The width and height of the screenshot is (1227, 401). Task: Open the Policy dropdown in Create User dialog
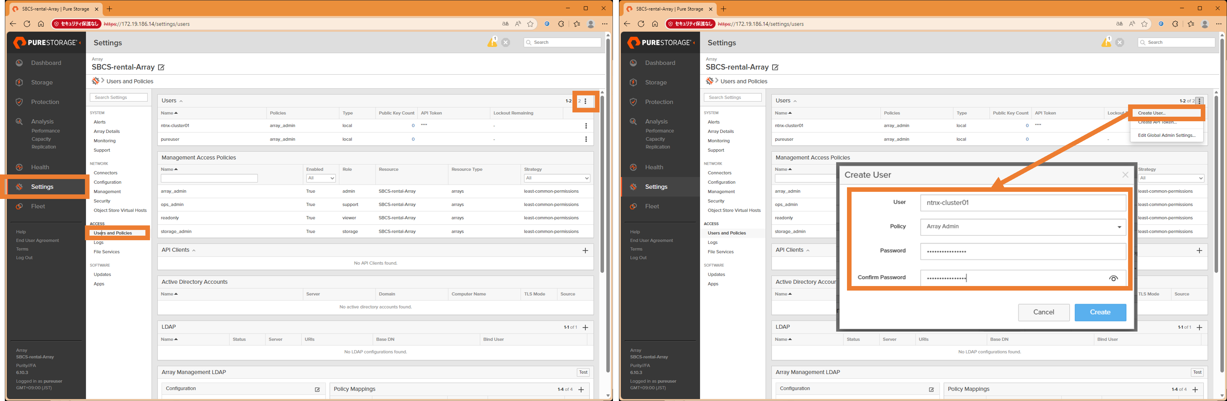pyautogui.click(x=1023, y=227)
